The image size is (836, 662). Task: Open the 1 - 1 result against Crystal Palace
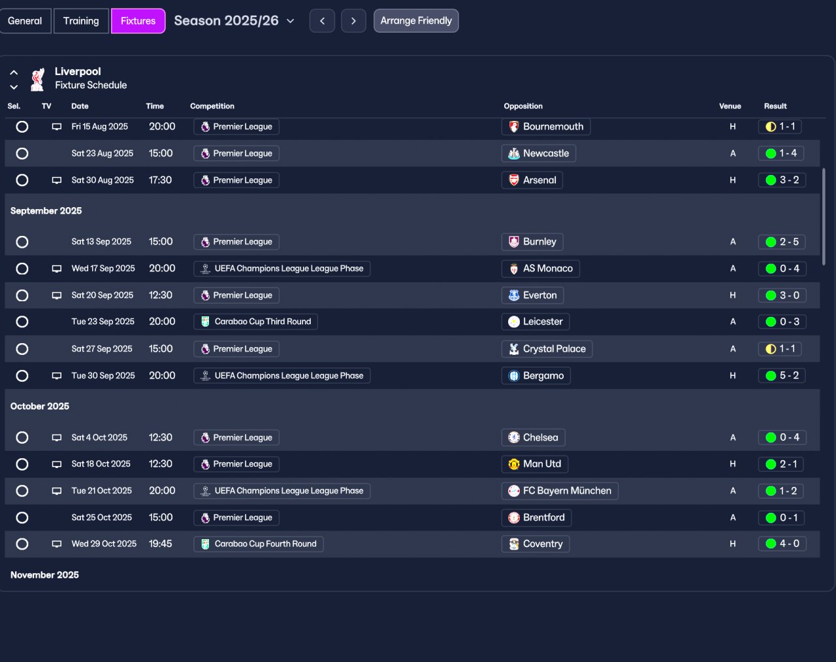[780, 349]
